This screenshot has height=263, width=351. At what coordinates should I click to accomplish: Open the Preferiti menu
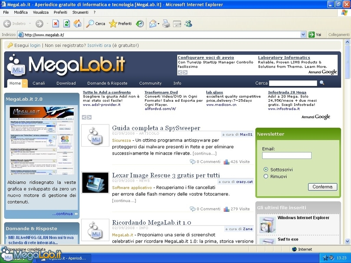tap(60, 12)
